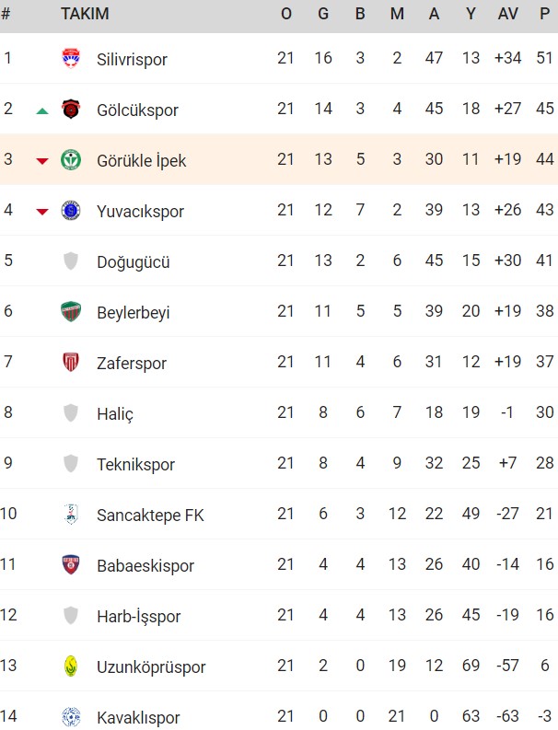Click the red down arrow beside Yuvacıkspor
This screenshot has height=730, width=558.
click(x=42, y=213)
